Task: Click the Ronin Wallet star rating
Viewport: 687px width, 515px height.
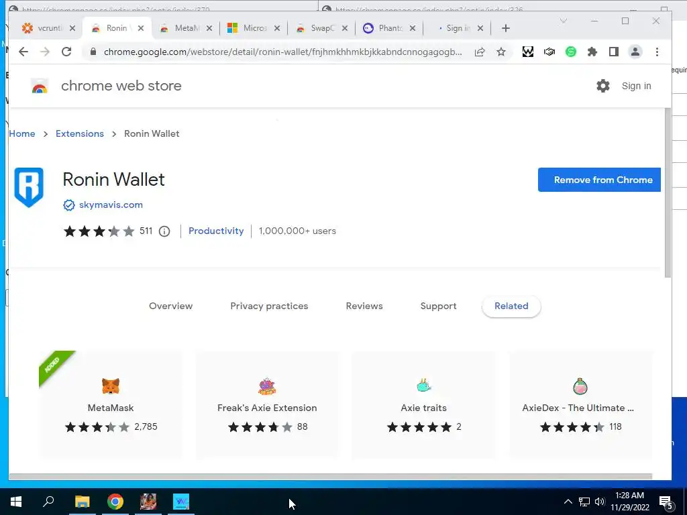Action: 99,231
